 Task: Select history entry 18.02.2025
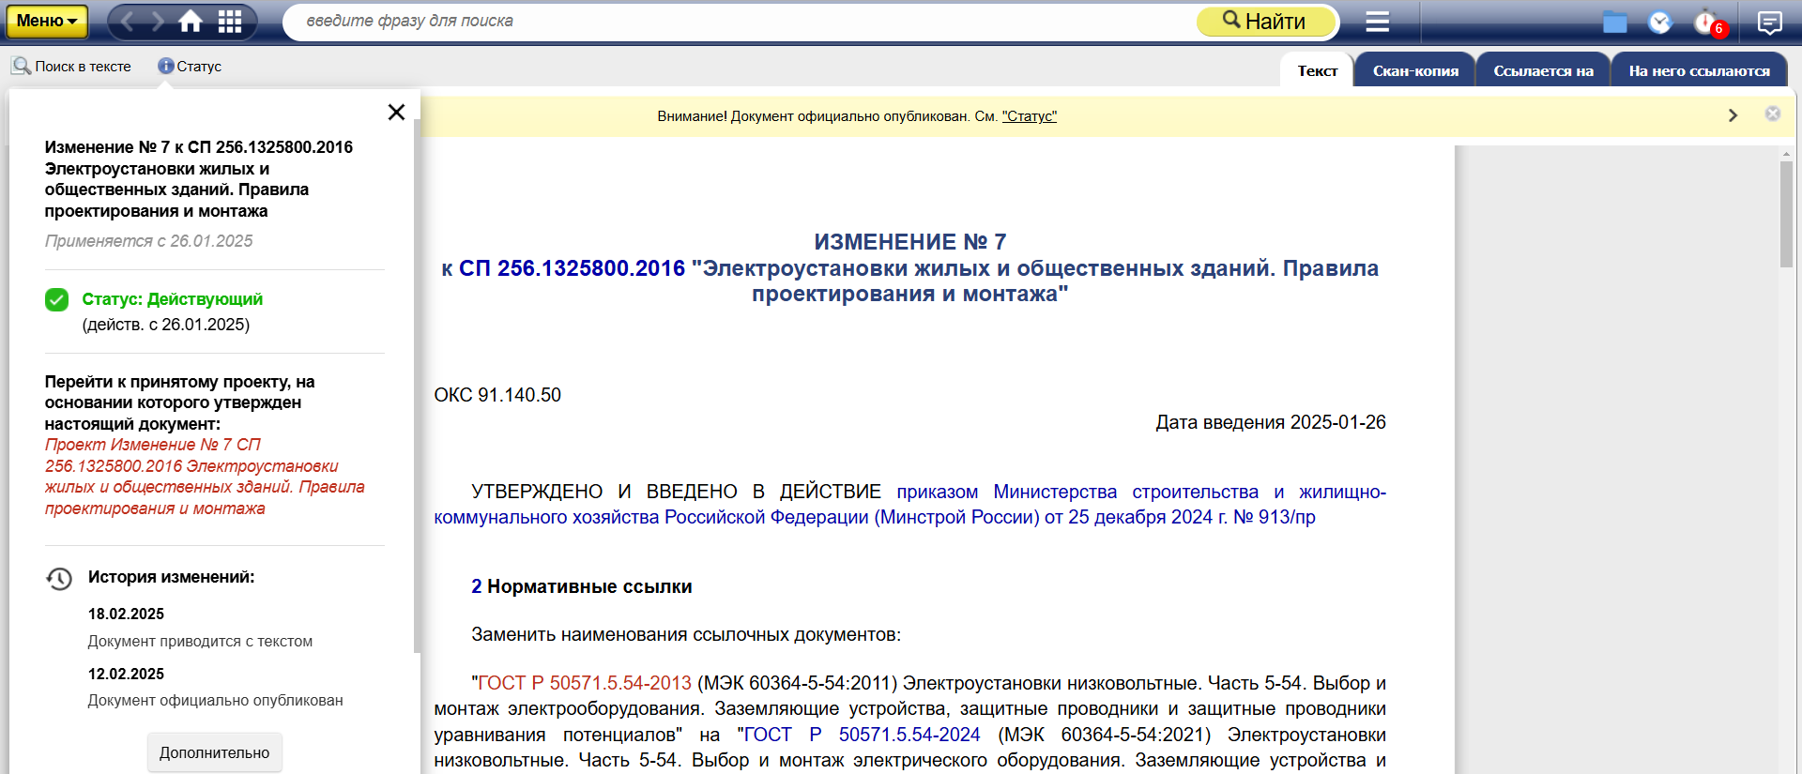[x=126, y=614]
